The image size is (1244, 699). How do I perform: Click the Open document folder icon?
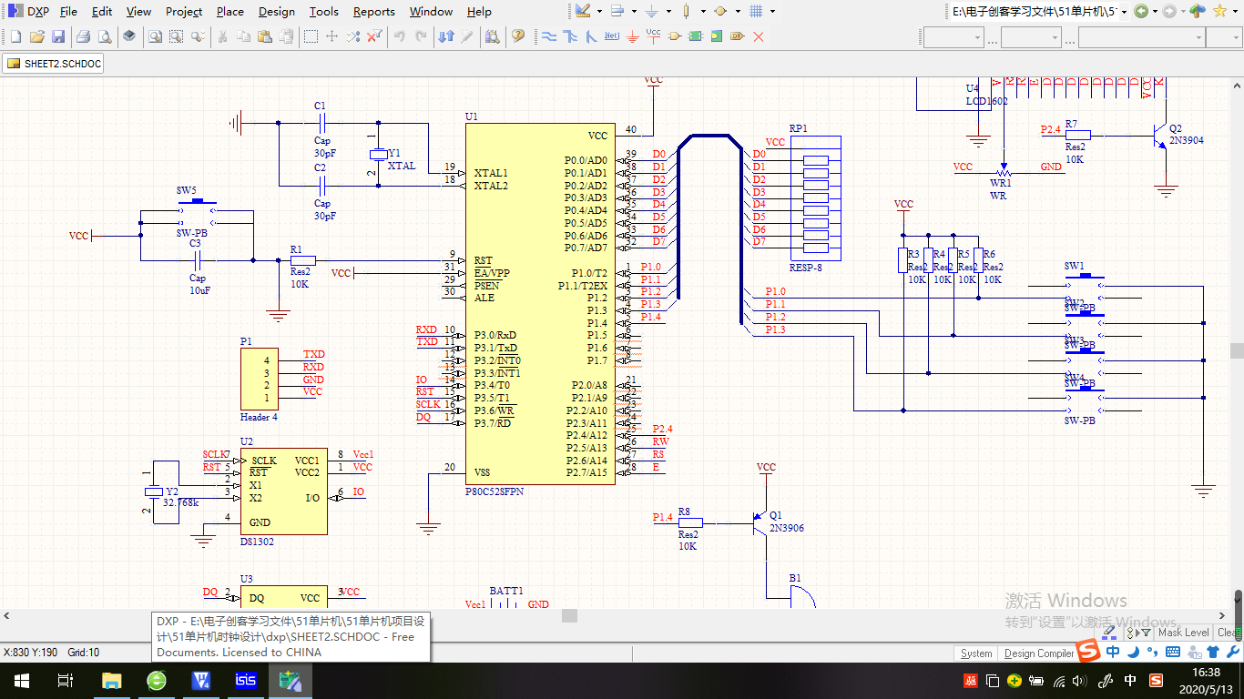(x=37, y=36)
